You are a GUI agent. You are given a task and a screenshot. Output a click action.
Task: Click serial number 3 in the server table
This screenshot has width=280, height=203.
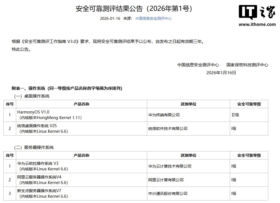coord(10,194)
